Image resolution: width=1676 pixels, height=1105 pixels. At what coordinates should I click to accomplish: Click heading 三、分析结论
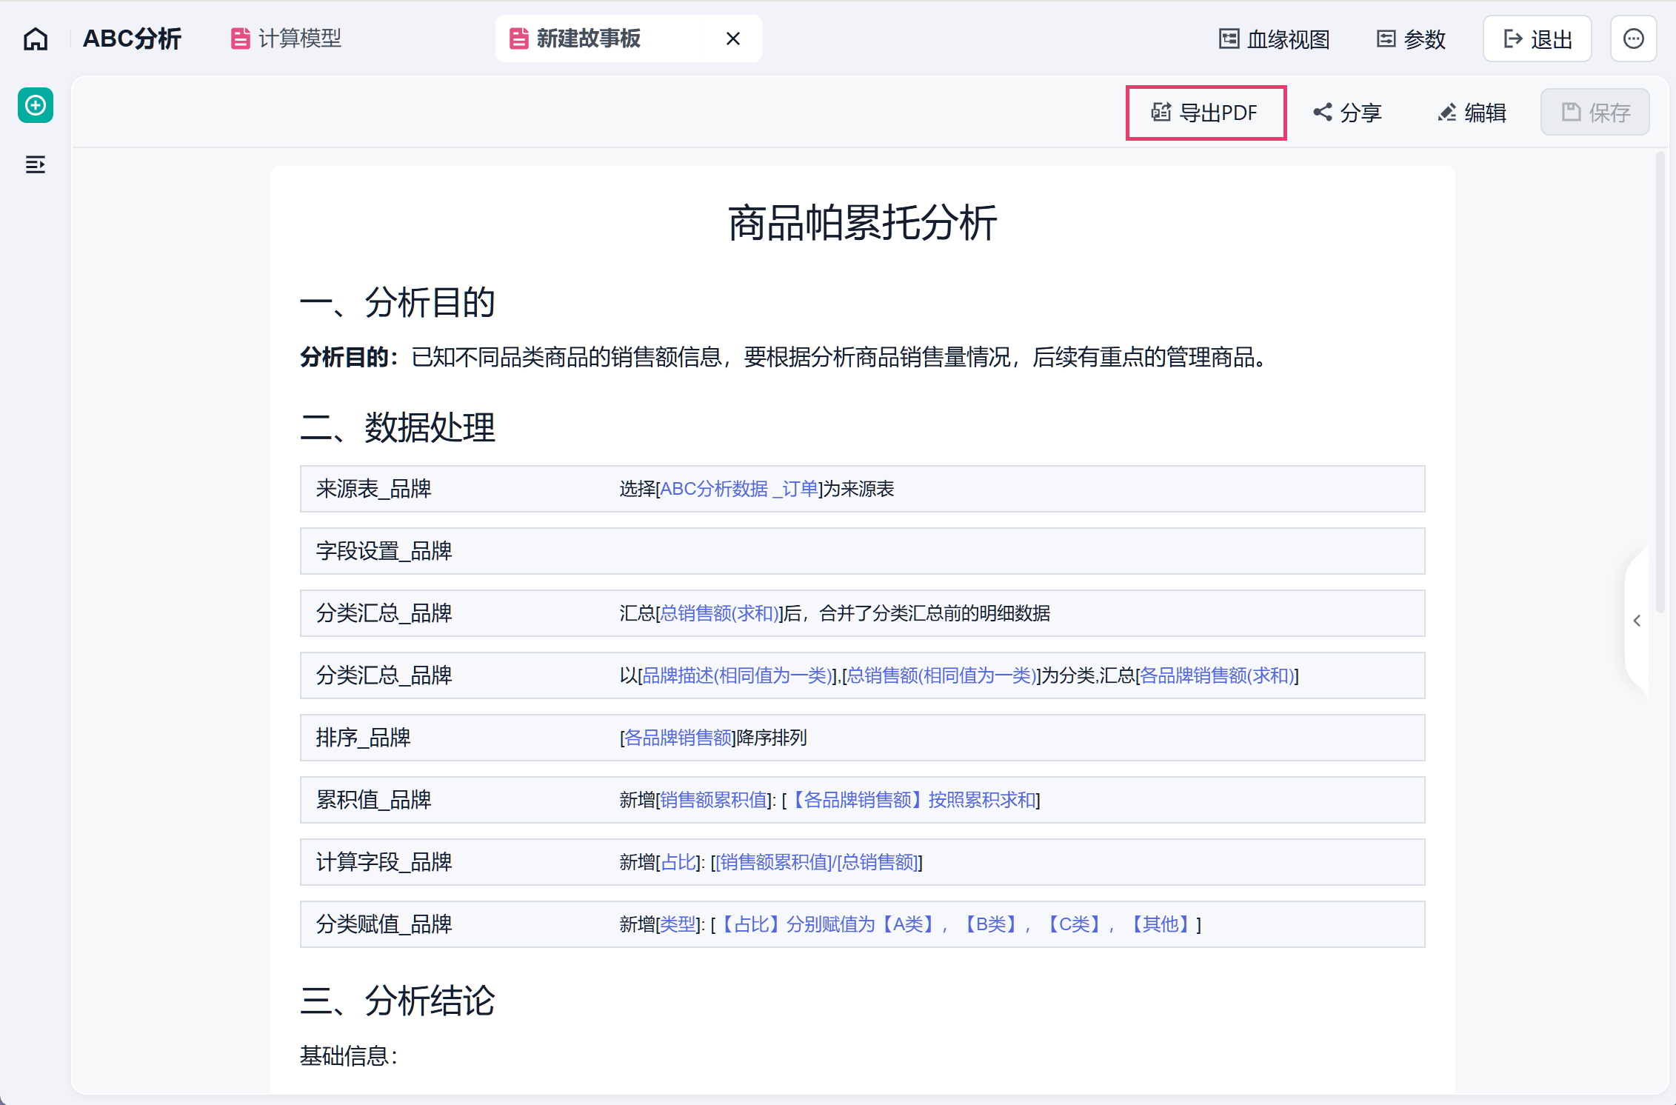(398, 1001)
